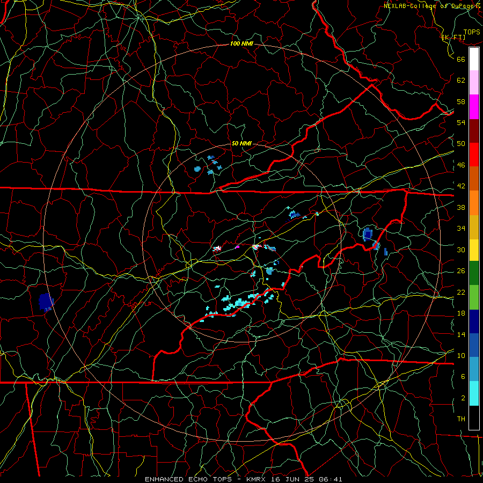Click the '30' legend value
Screen dimensions: 483x483
point(461,250)
